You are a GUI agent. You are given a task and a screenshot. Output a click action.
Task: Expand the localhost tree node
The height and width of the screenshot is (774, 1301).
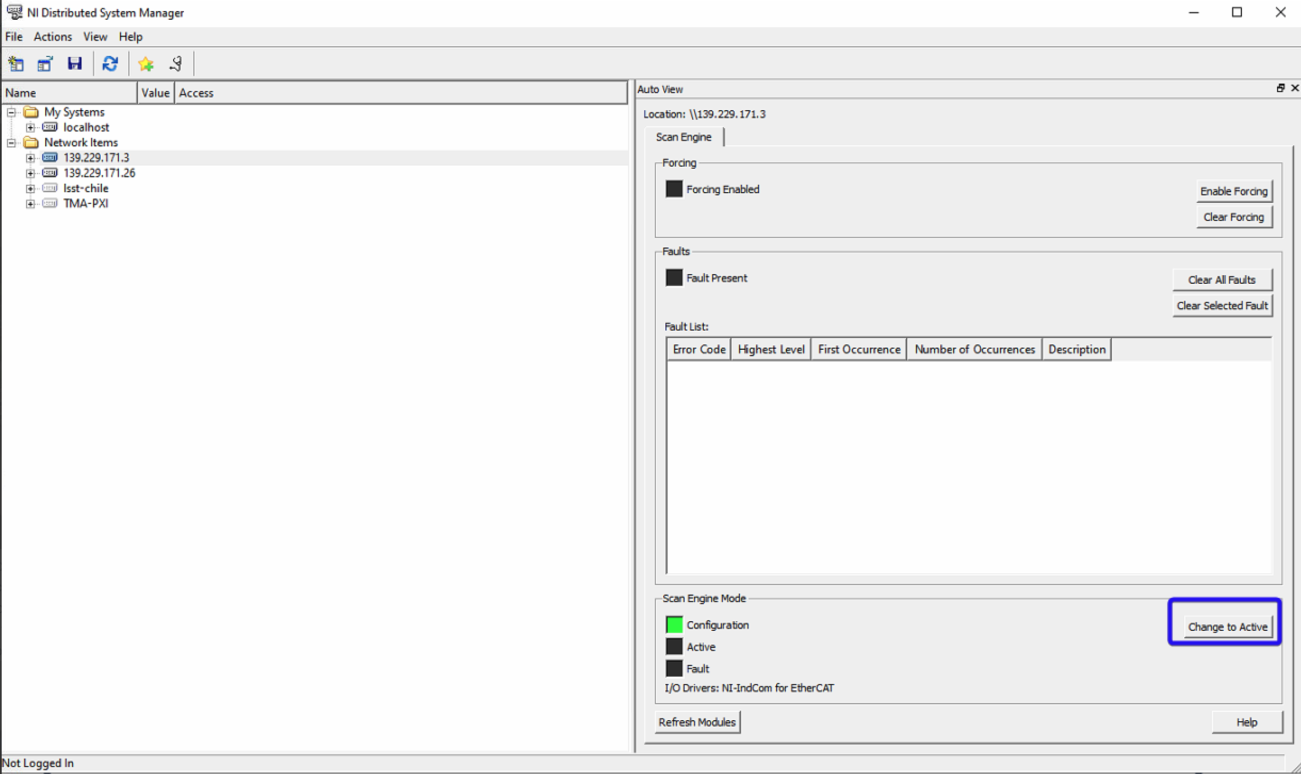click(x=30, y=127)
